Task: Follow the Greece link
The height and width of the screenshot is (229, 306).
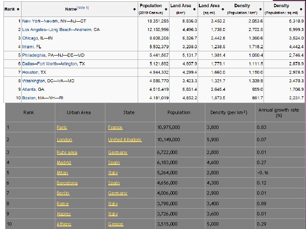Action: coord(116,224)
